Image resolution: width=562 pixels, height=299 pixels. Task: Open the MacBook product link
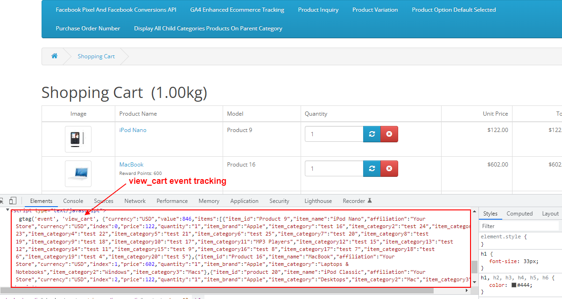pos(131,165)
